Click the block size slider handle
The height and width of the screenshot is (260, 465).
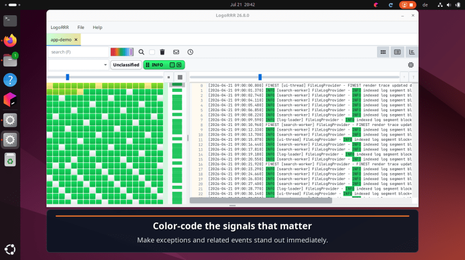[x=68, y=77]
